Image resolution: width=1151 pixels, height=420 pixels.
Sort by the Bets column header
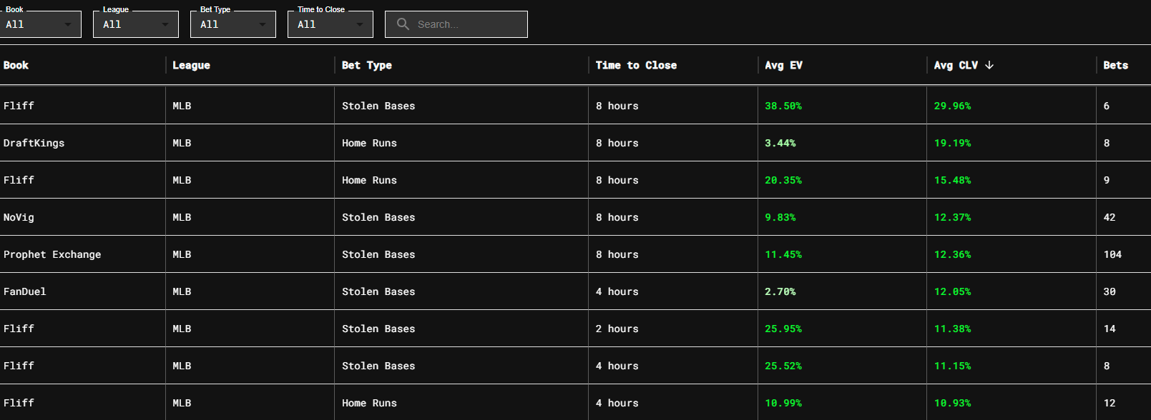(x=1115, y=65)
